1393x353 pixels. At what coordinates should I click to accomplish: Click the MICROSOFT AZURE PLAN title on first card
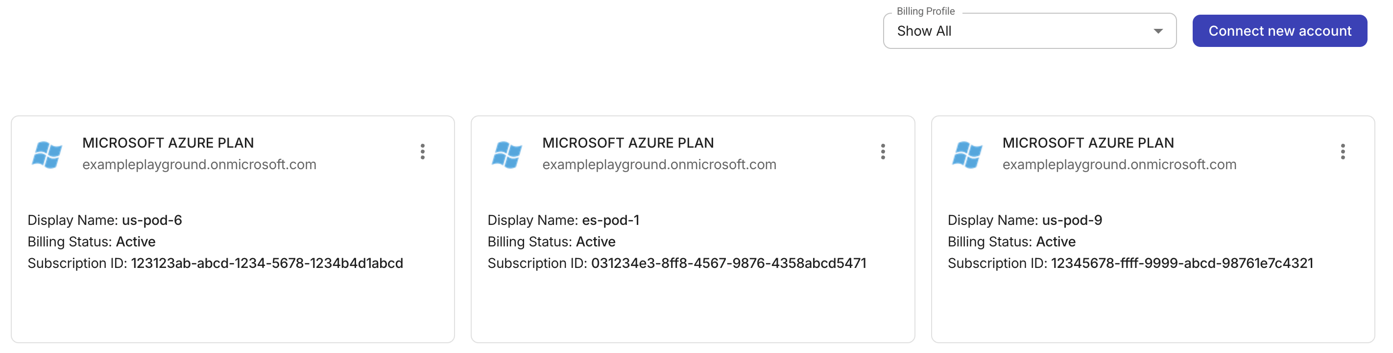(168, 142)
